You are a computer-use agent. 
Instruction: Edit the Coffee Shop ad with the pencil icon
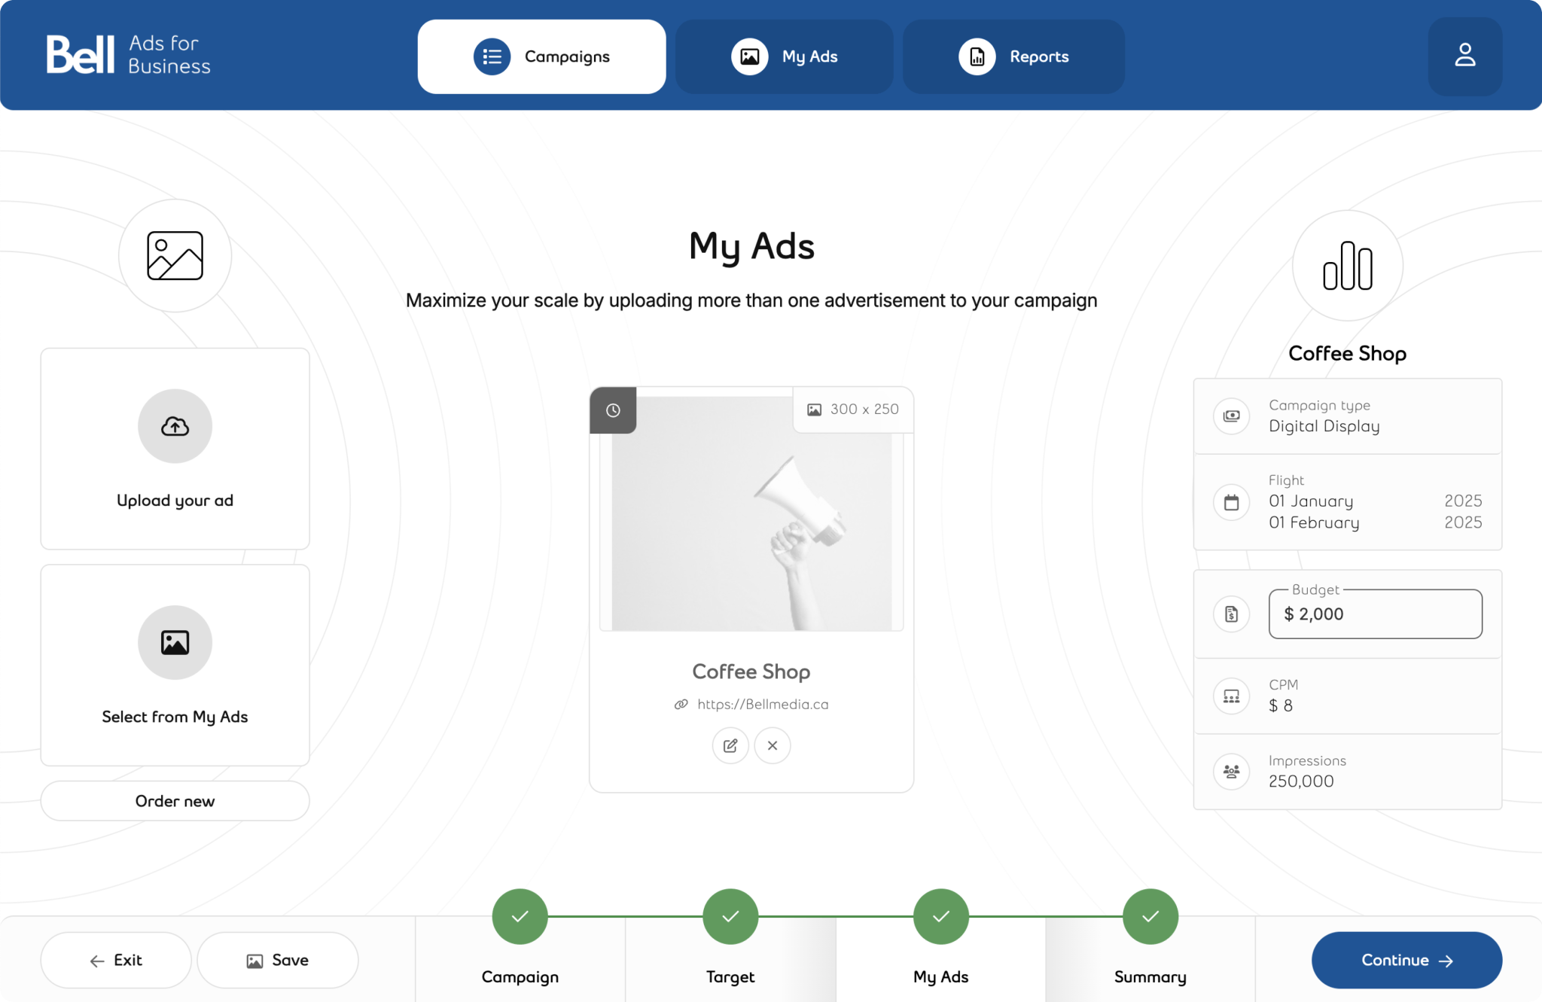pos(730,745)
